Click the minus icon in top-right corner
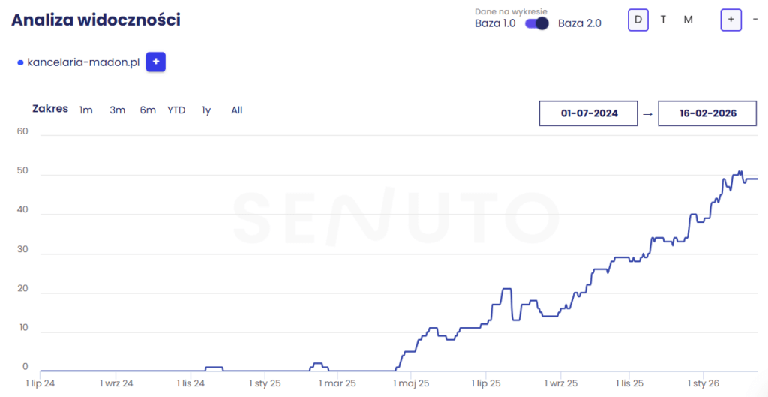768x397 pixels. [x=754, y=20]
